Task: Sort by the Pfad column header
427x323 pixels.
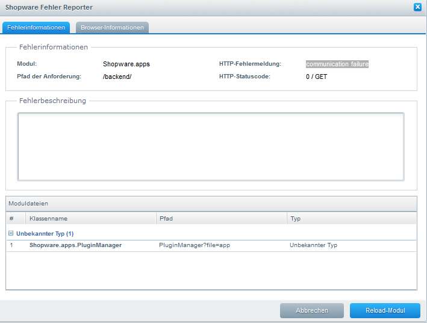Action: [222, 219]
